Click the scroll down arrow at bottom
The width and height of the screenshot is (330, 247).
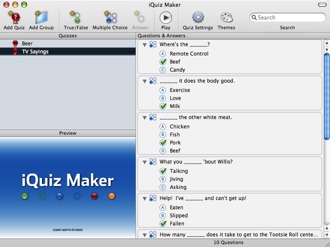pos(327,235)
